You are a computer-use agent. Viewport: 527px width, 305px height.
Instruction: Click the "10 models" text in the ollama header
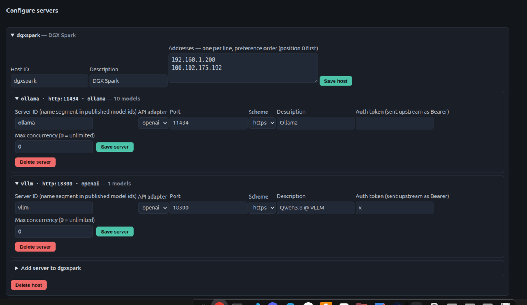click(x=127, y=99)
